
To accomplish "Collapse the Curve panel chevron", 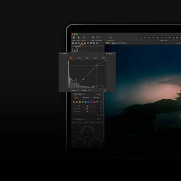I will [x=60, y=53].
